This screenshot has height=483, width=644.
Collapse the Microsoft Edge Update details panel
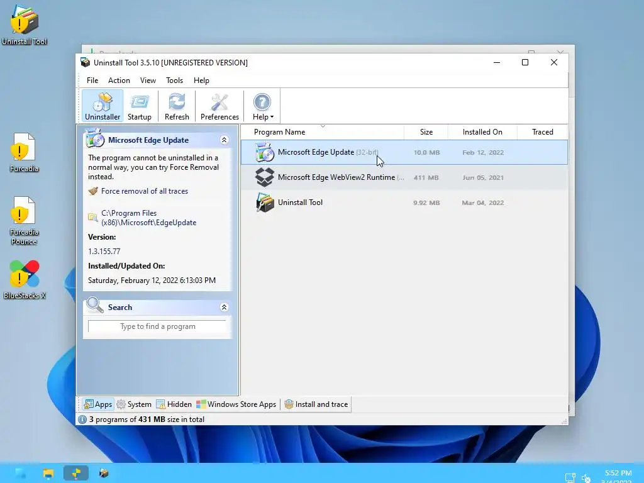(x=225, y=140)
